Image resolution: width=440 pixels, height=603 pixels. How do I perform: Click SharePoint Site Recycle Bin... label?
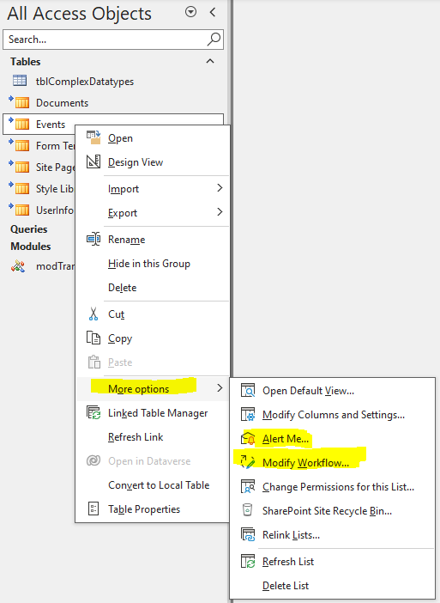[x=327, y=511]
